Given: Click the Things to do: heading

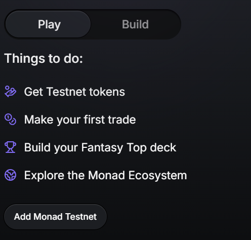Looking at the screenshot, I should point(44,58).
